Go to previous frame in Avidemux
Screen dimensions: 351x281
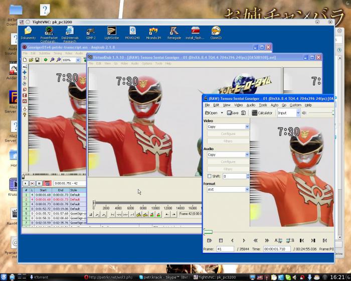point(232,240)
